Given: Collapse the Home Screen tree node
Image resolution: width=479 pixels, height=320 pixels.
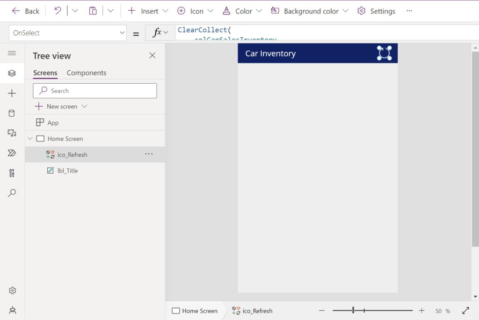Looking at the screenshot, I should 30,138.
